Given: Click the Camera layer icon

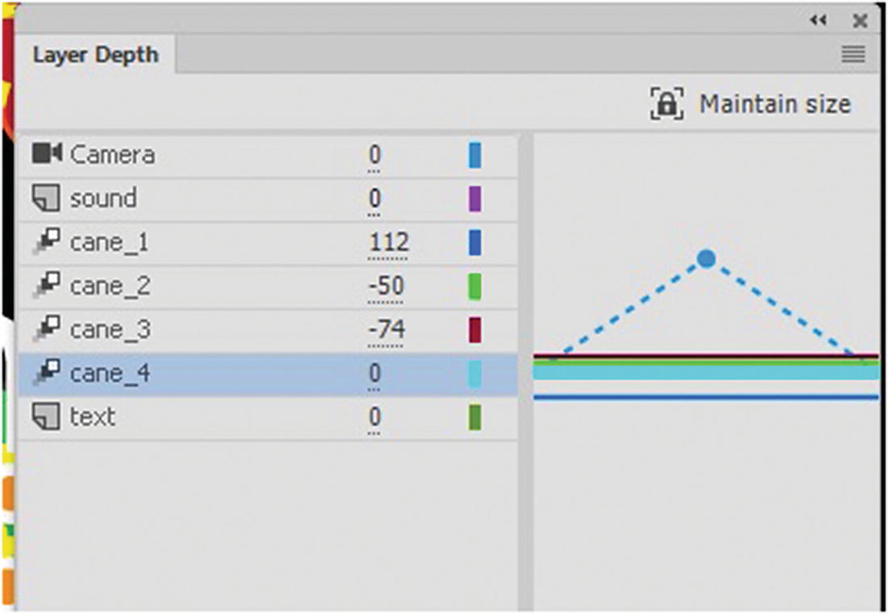Looking at the screenshot, I should pos(47,153).
